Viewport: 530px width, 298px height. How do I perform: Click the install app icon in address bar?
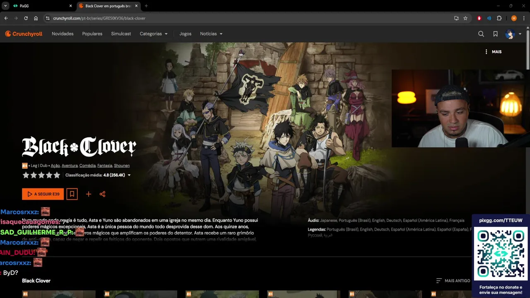tap(456, 18)
